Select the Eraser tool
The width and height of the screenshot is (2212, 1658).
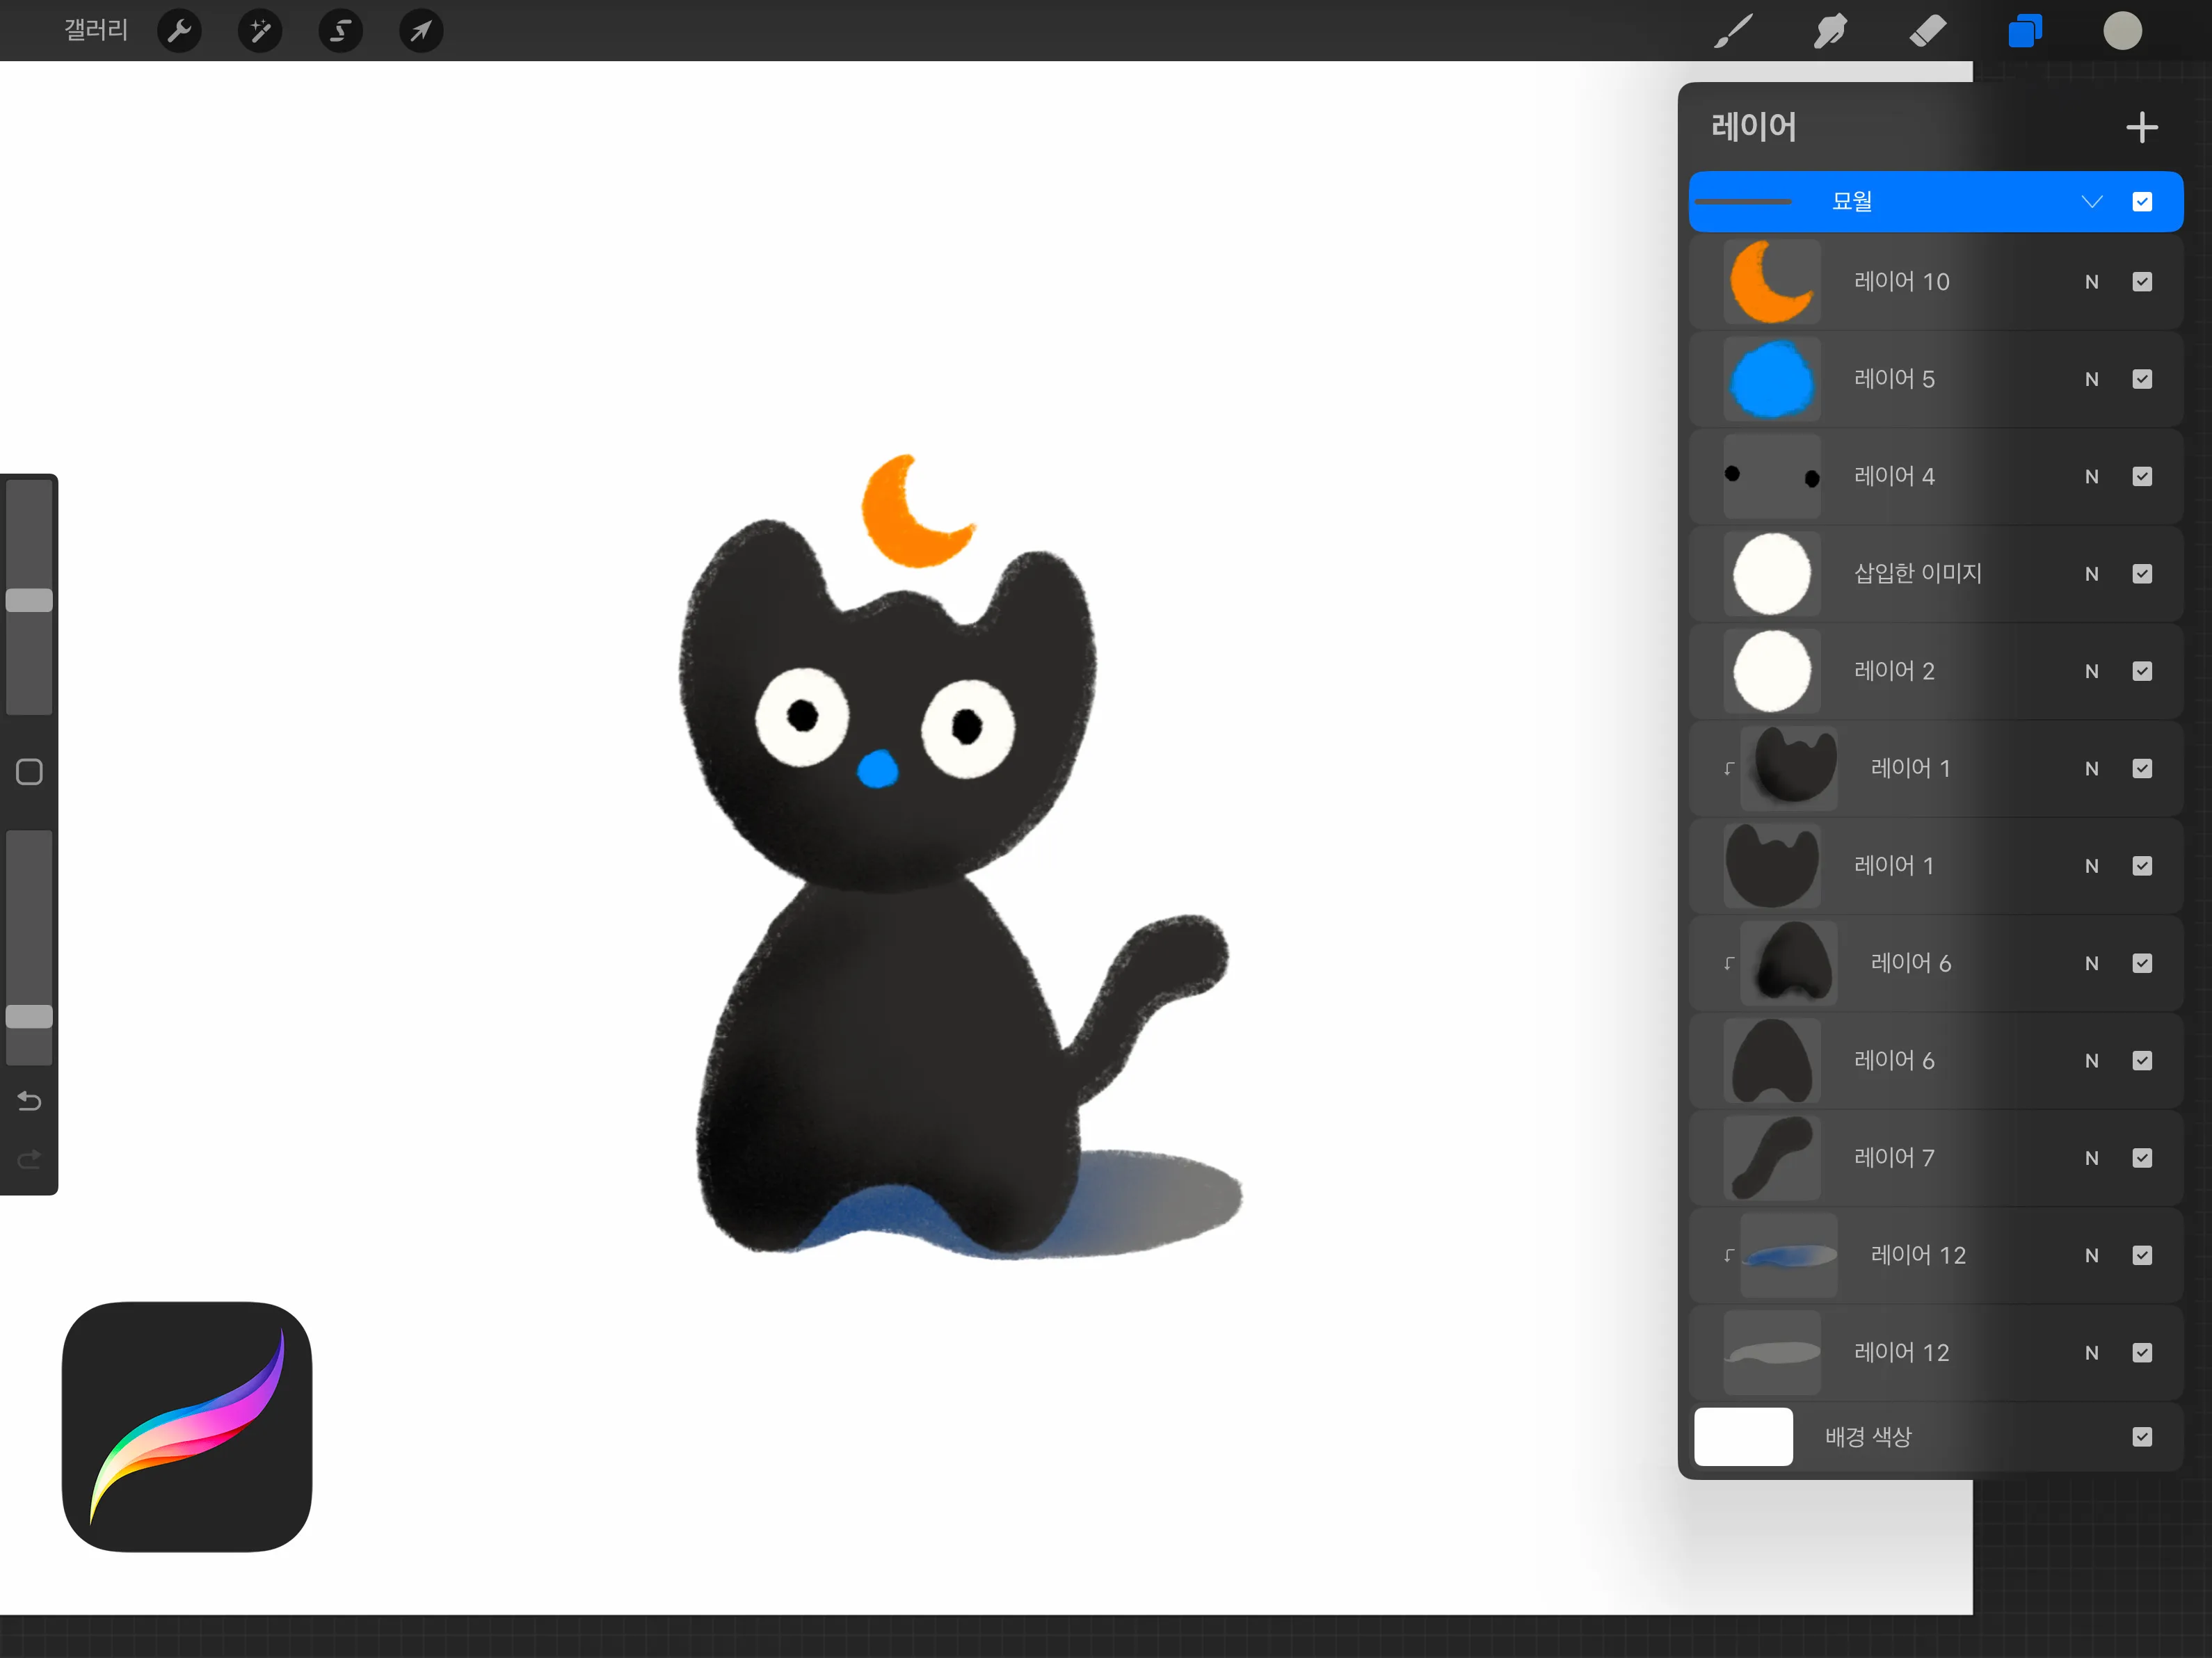point(1927,31)
